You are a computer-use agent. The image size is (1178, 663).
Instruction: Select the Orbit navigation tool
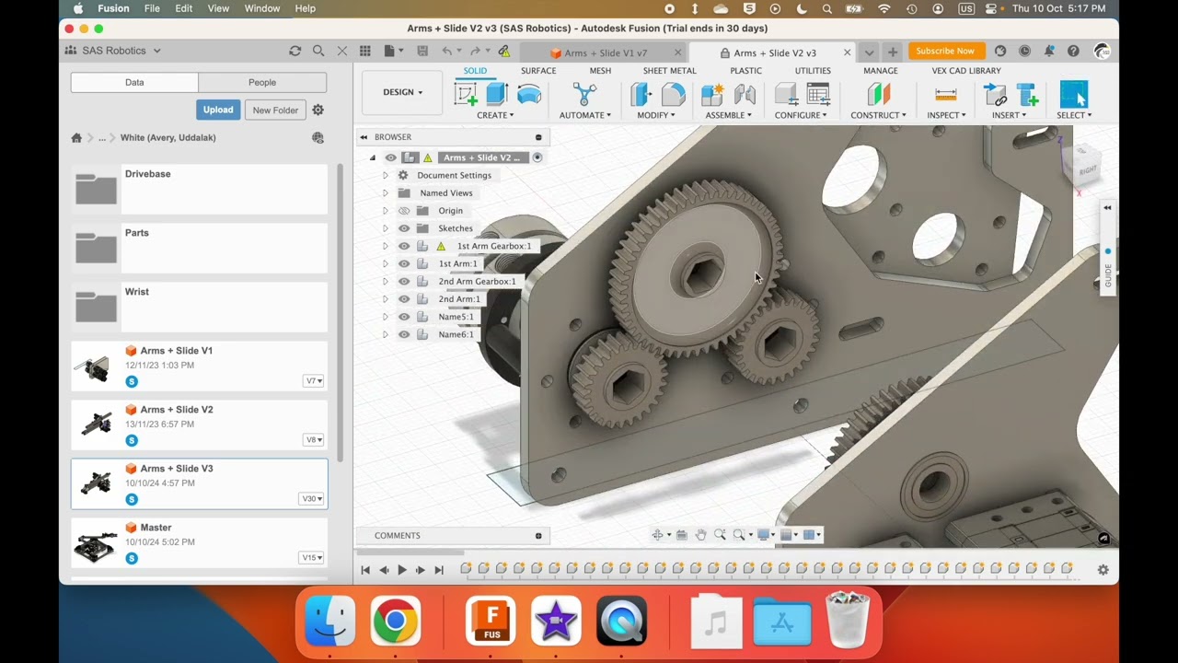tap(659, 535)
